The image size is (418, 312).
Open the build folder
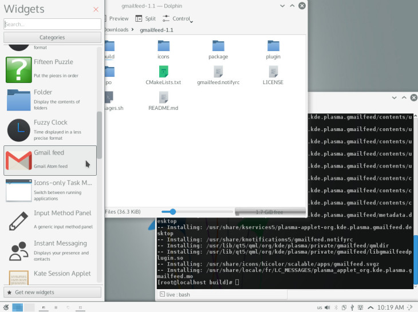pyautogui.click(x=109, y=50)
